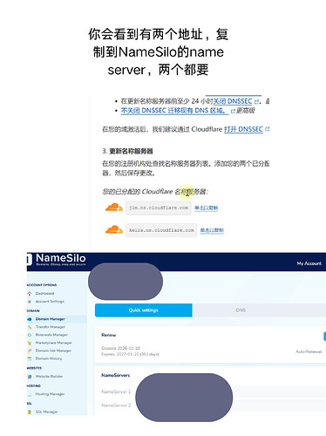Click the 'NameServer 1' label

pos(116,392)
